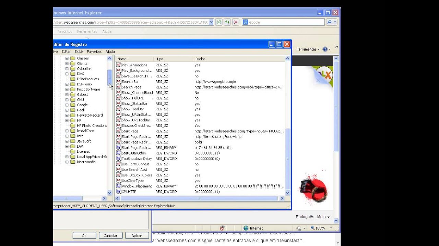Image resolution: width=439 pixels, height=246 pixels.
Task: Click the Ajuda menu in Internet Explorer
Action: tap(107, 31)
